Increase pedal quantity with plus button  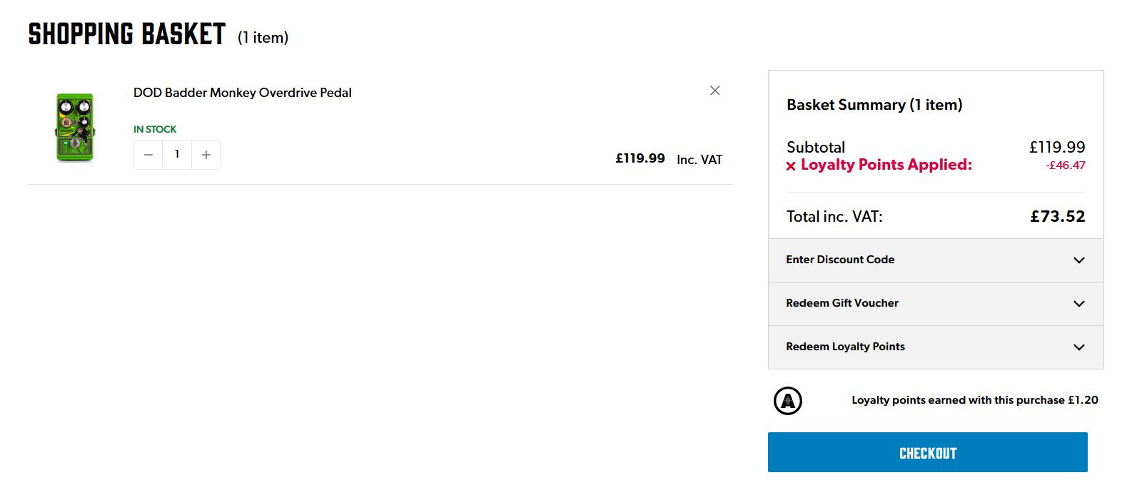(x=206, y=155)
